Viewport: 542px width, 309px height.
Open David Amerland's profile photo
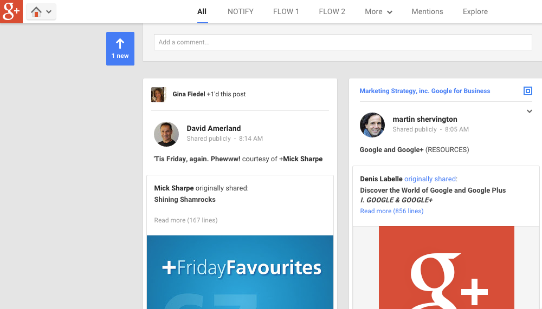[166, 134]
